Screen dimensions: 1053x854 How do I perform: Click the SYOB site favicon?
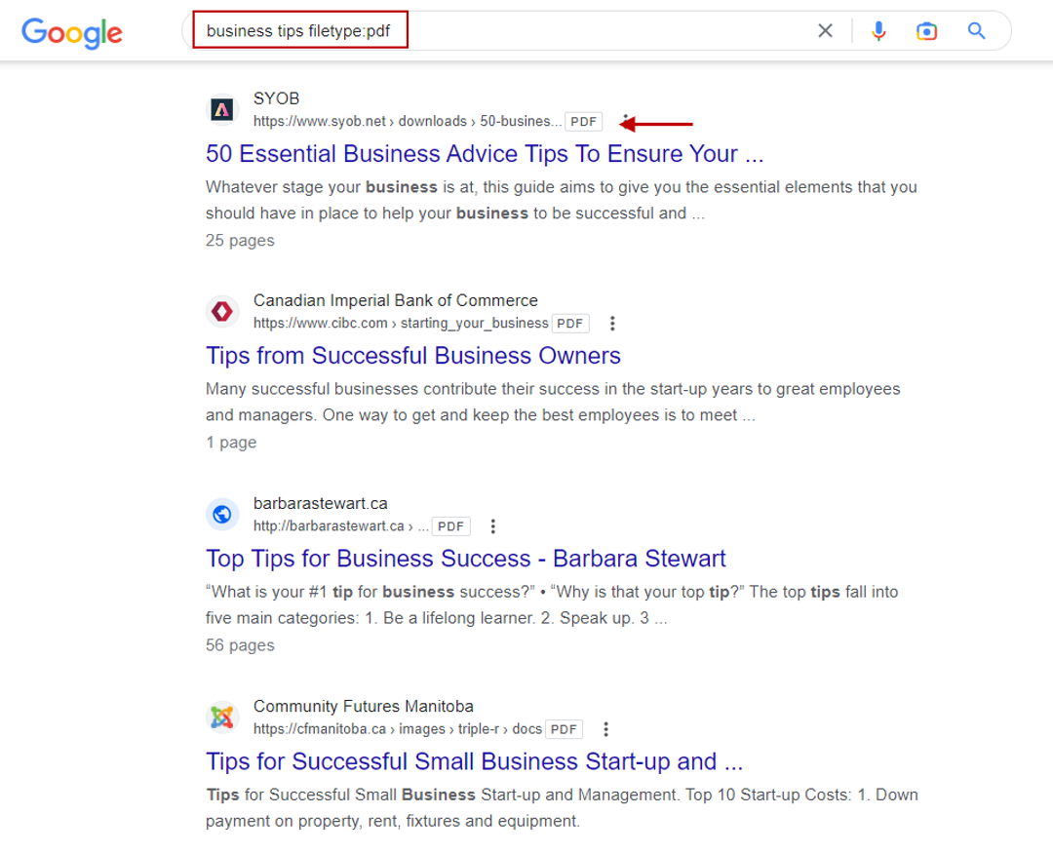(x=222, y=109)
